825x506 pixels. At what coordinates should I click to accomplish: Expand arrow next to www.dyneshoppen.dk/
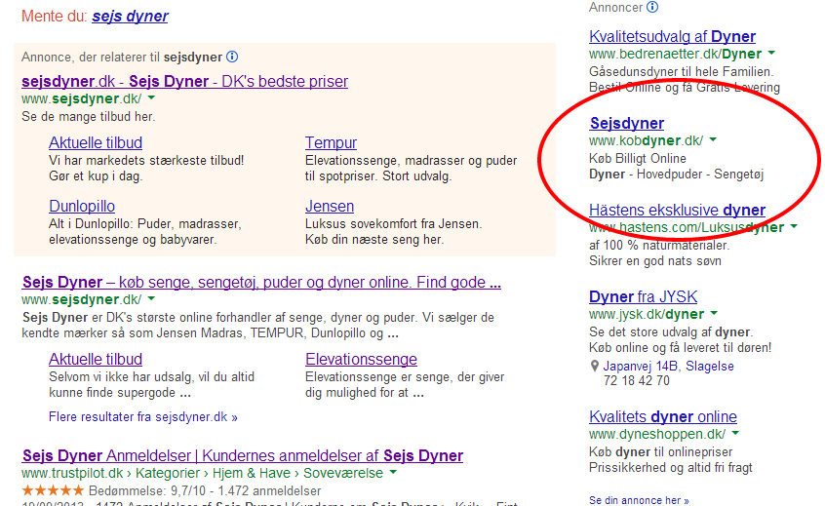coord(736,434)
